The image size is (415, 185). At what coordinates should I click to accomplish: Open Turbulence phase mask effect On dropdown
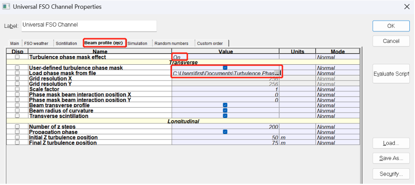coord(180,57)
